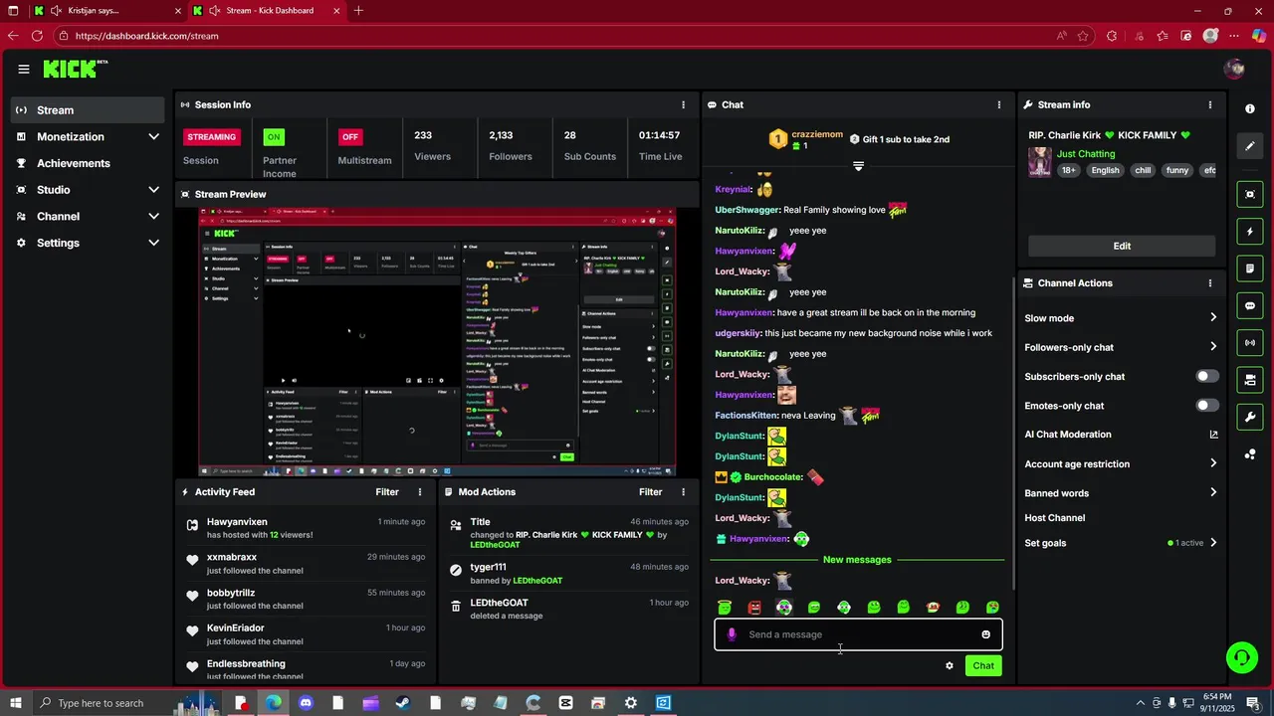Open the Host Channel action
The image size is (1274, 716).
click(x=1055, y=518)
